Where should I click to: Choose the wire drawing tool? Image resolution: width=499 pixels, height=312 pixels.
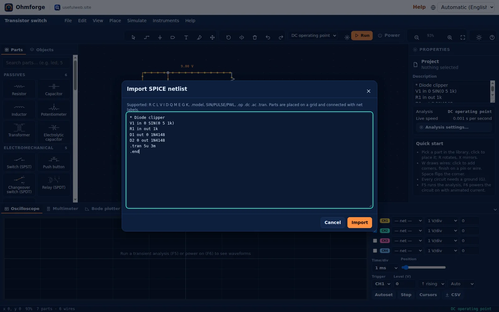coord(147,37)
